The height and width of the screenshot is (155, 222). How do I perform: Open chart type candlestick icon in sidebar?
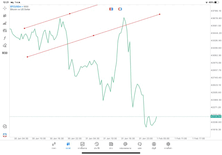(x=5, y=16)
